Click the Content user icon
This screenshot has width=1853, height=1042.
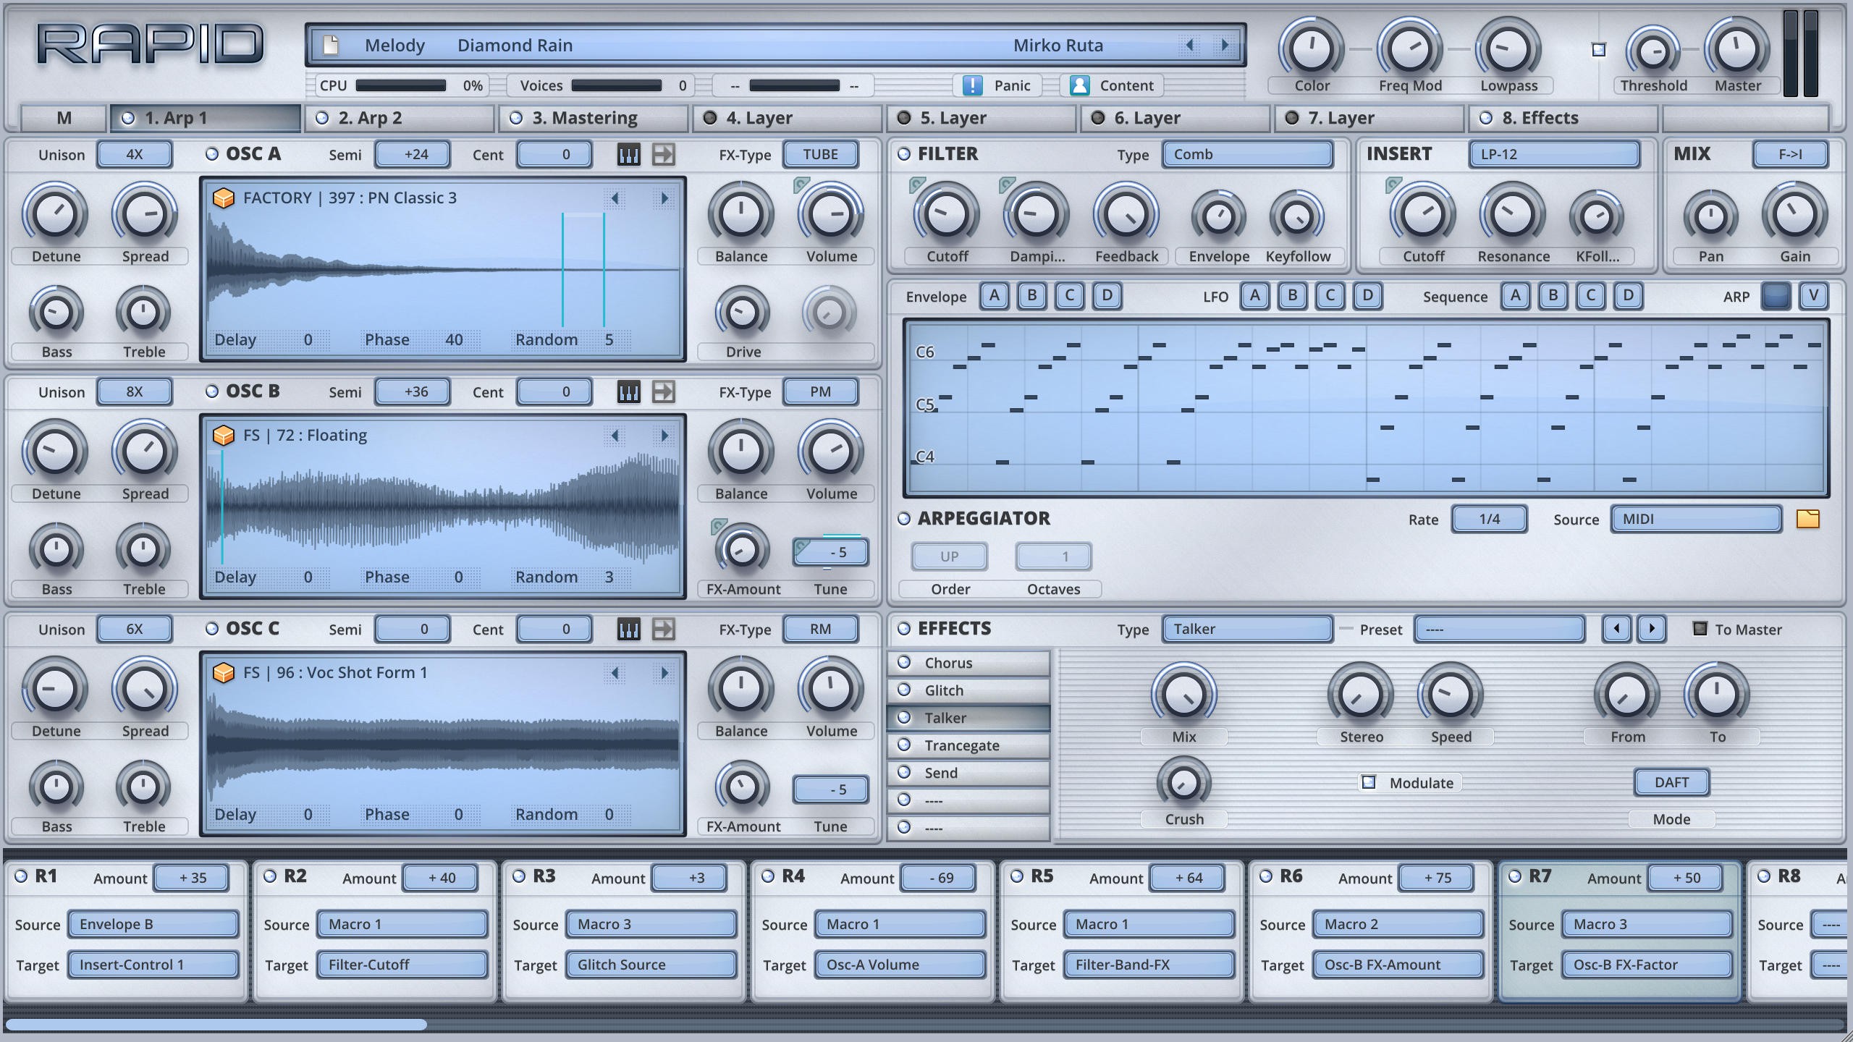tap(1079, 85)
